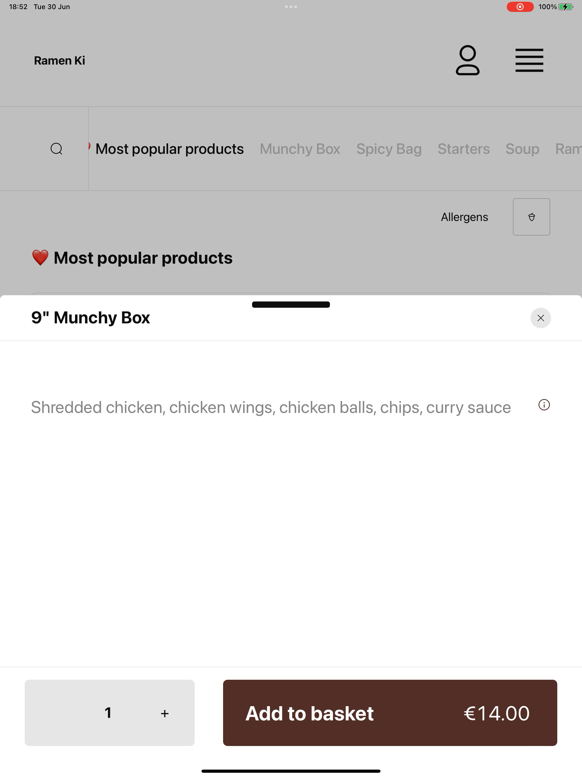Screen dimensions: 582x777
Task: Tap the Ramen Ki restaurant name
Action: 59,60
